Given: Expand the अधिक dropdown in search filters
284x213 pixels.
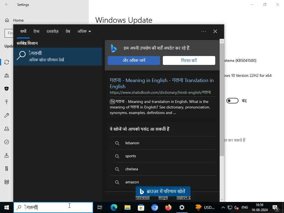Looking at the screenshot, I should [x=84, y=31].
